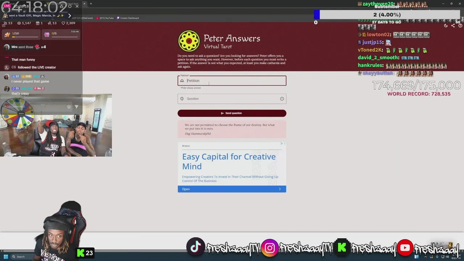The height and width of the screenshot is (261, 464).
Task: Click the share icon at top right
Action: tap(453, 26)
